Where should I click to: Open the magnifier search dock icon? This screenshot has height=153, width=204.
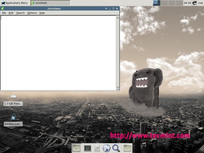coord(116,148)
